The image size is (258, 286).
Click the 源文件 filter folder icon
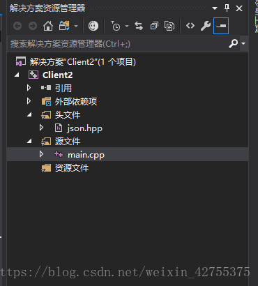(x=46, y=141)
